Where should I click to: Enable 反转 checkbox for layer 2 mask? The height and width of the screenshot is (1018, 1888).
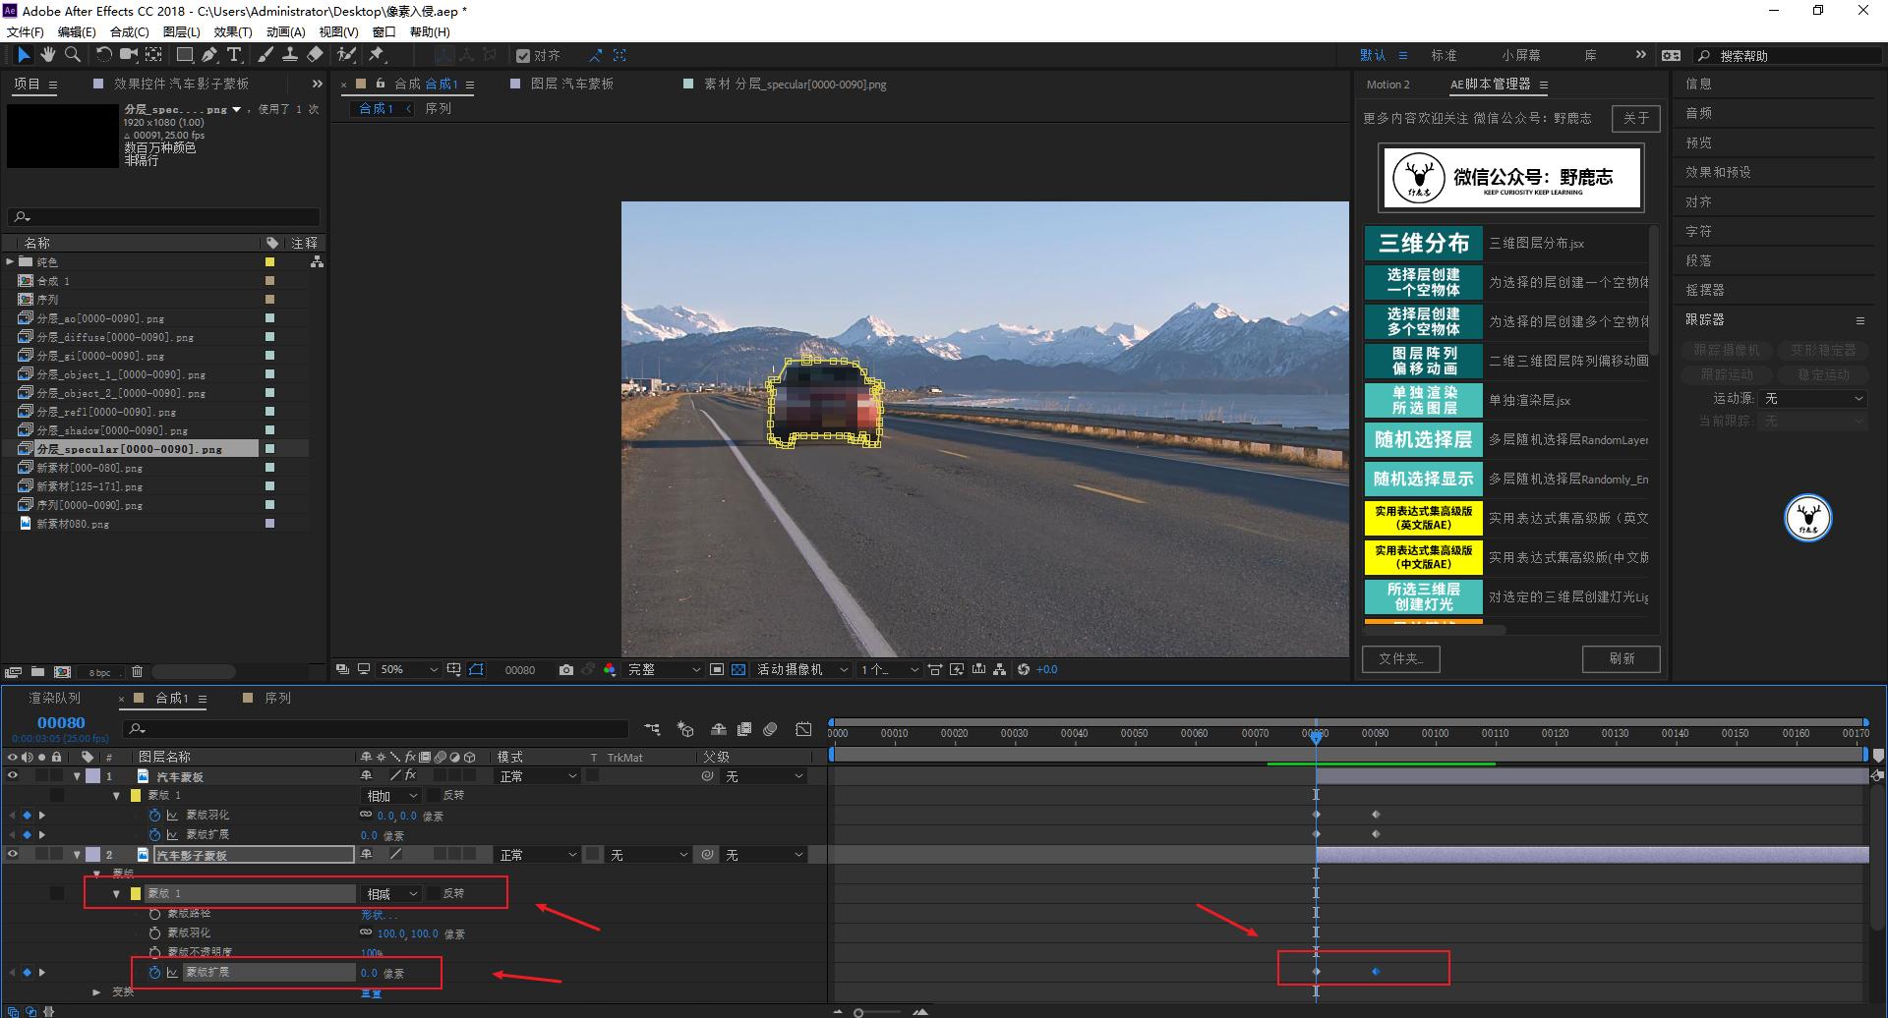435,893
